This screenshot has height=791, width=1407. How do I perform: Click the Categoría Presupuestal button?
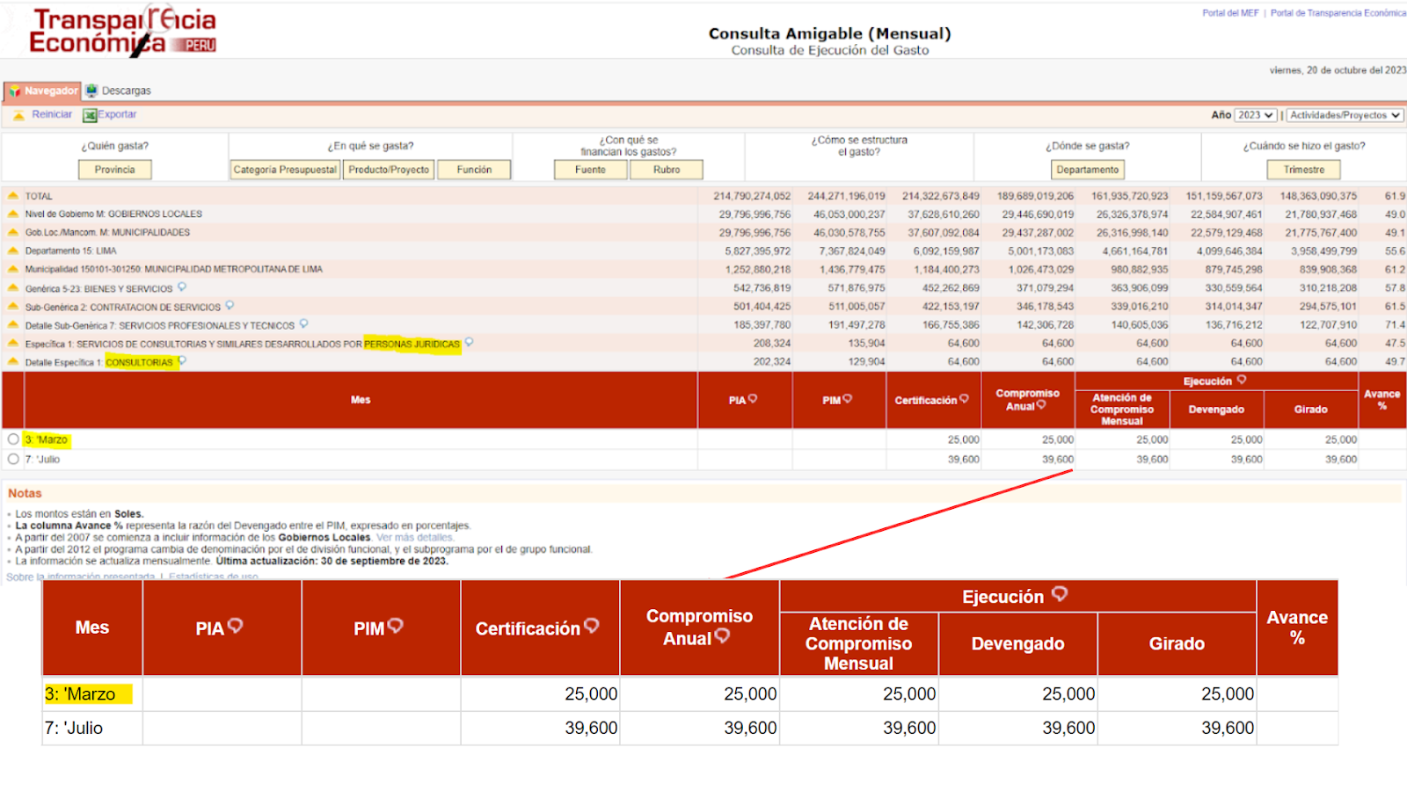coord(285,170)
